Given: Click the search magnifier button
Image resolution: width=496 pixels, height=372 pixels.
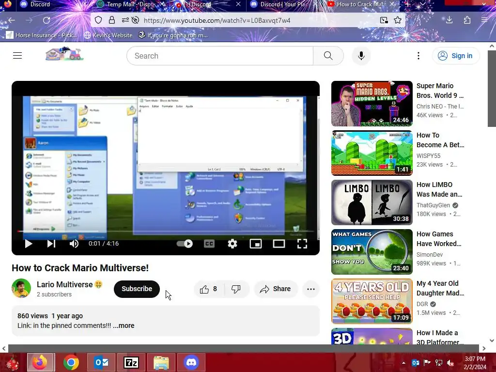Looking at the screenshot, I should tap(328, 56).
